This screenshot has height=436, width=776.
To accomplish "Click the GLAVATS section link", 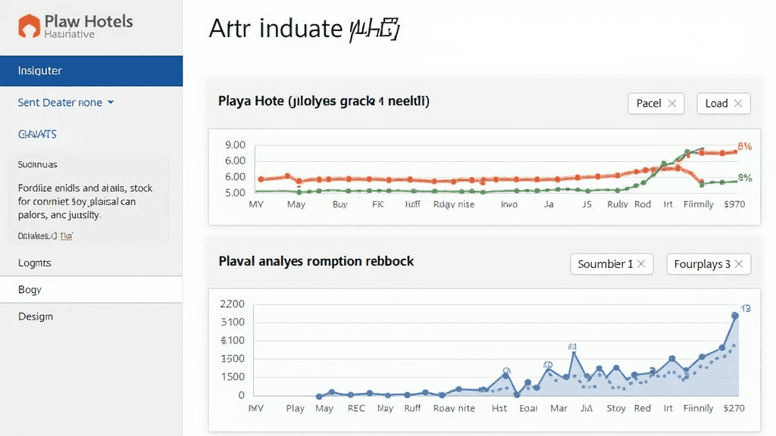I will coord(37,134).
